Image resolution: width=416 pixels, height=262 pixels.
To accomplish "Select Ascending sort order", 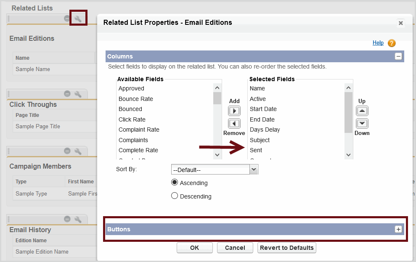I will coord(175,183).
